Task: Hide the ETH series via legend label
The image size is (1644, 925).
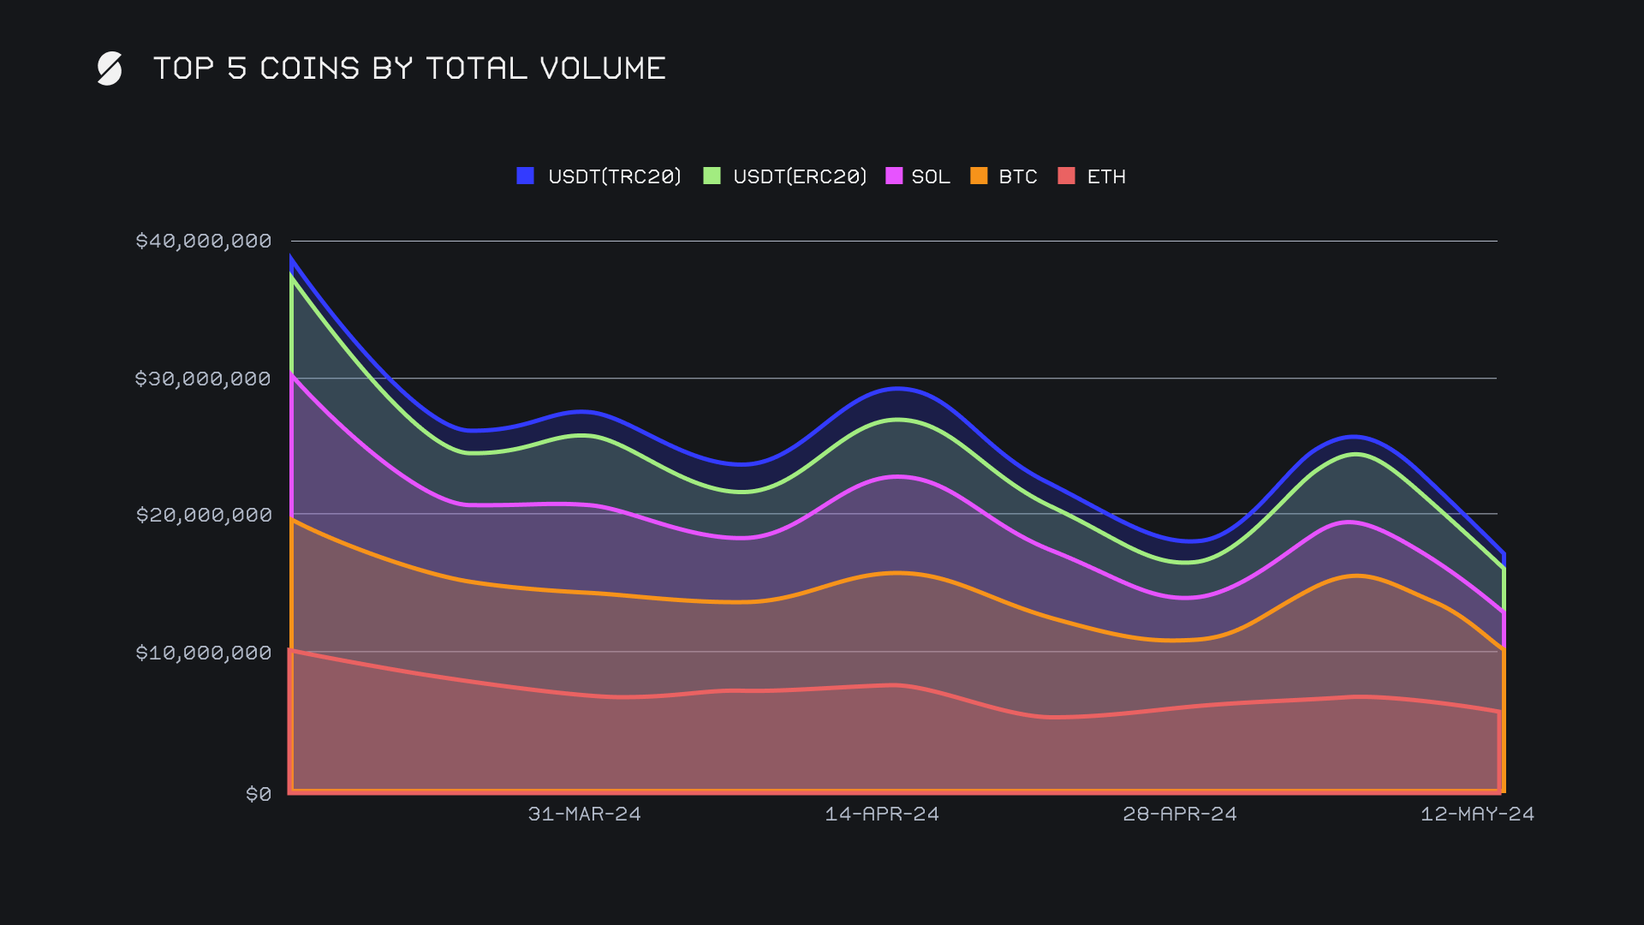Action: [x=1106, y=176]
